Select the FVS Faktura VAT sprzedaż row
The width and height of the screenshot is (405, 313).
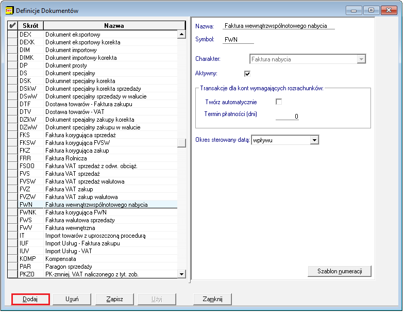click(97, 174)
